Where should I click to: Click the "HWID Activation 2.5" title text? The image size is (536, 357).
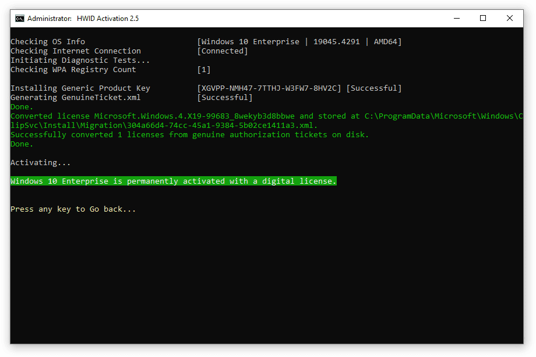point(107,18)
